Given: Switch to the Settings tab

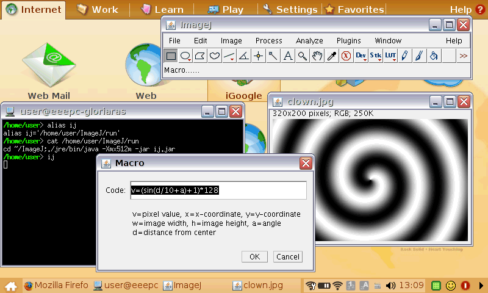Looking at the screenshot, I should tap(290, 10).
